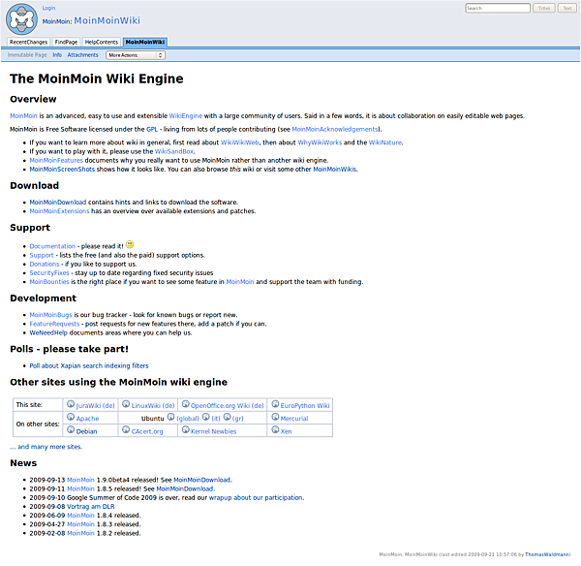The height and width of the screenshot is (566, 581).
Task: Click the globe icon beside OpenOffice.org Wiki
Action: pos(184,405)
